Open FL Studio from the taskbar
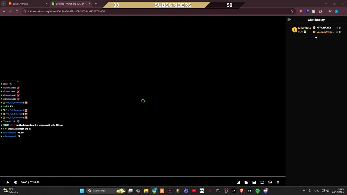 [178, 191]
